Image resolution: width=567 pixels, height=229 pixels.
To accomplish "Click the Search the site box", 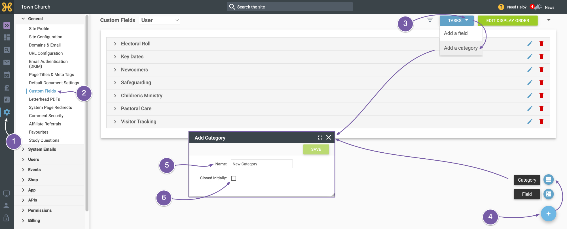I will pos(290,7).
